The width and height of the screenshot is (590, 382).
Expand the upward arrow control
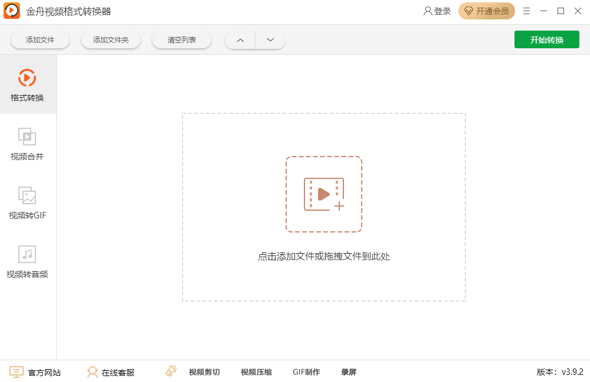240,39
